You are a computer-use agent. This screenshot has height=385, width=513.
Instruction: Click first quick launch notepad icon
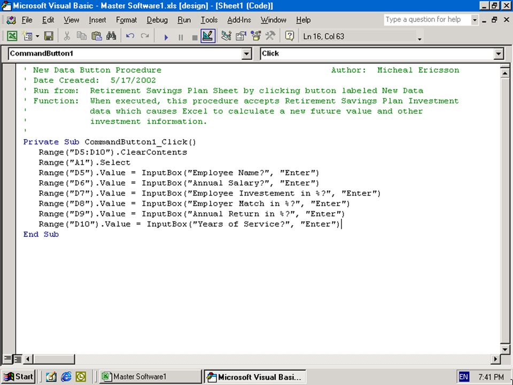pos(51,377)
